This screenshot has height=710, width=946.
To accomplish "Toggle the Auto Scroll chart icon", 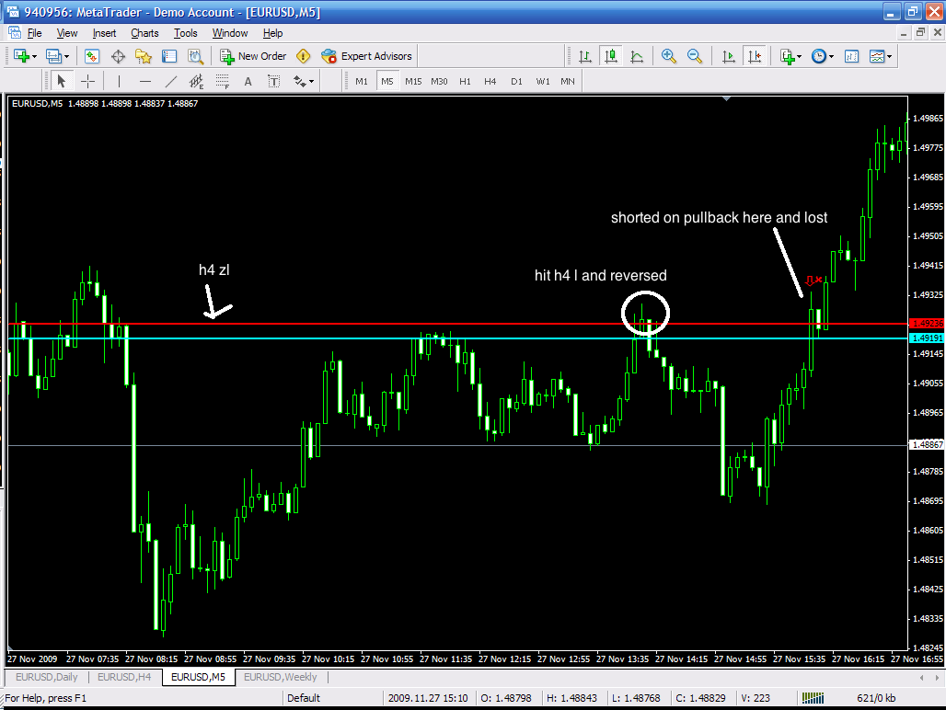I will [728, 56].
